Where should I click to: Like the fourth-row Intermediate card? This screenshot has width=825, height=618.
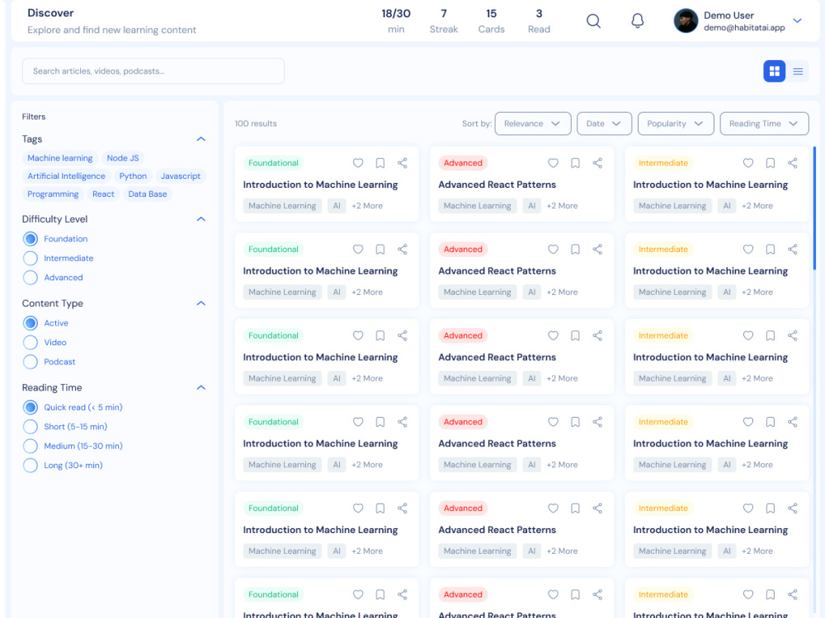(x=748, y=421)
